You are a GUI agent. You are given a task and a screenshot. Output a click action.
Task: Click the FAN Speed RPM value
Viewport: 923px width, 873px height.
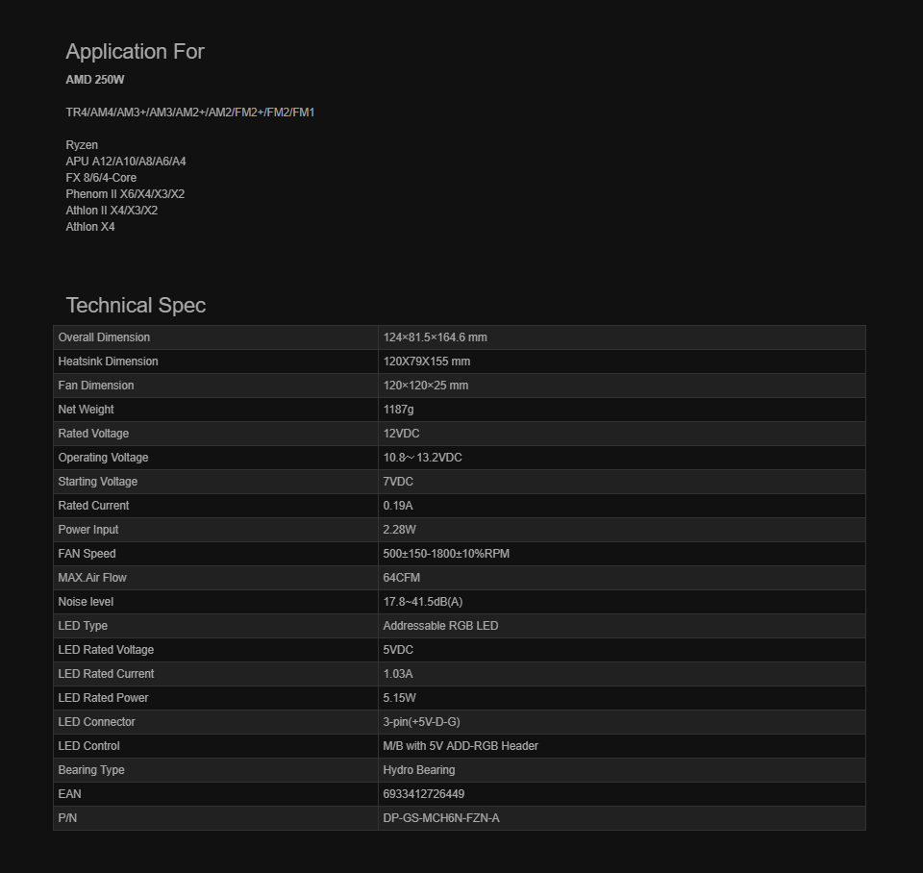446,554
